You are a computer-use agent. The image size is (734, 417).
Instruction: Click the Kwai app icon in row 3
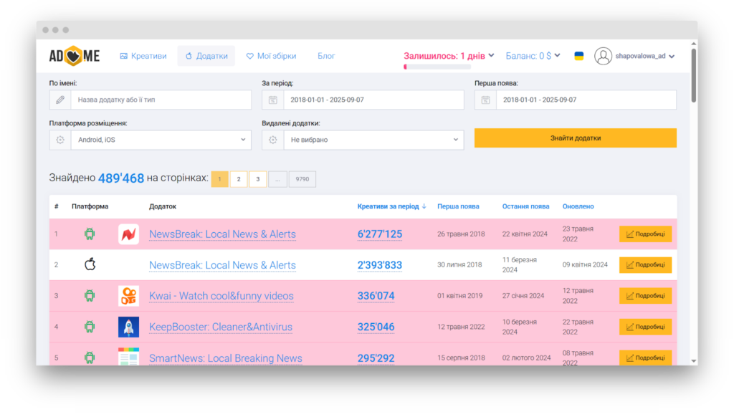(x=128, y=296)
